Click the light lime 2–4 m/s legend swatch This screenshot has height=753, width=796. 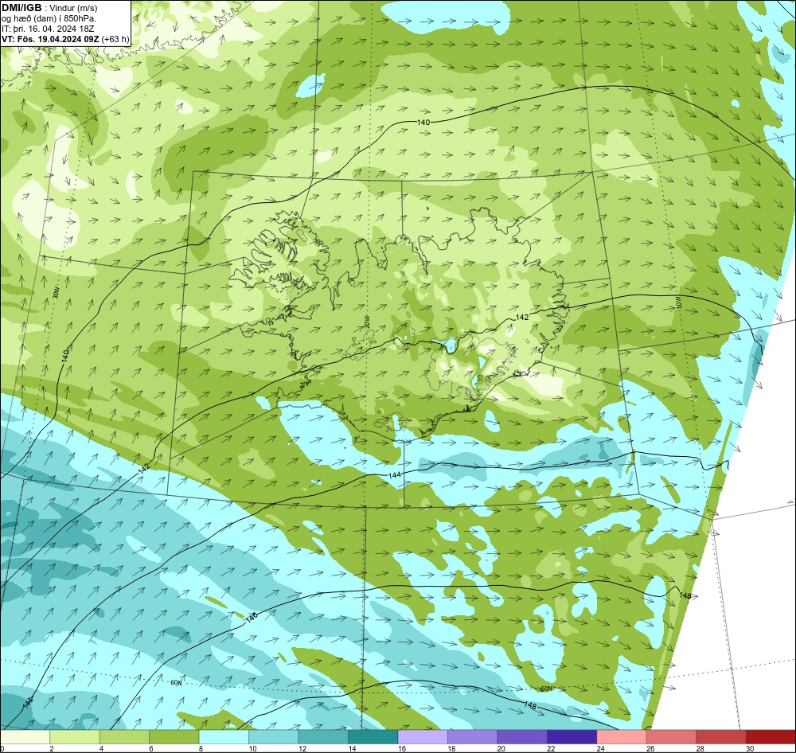click(75, 737)
